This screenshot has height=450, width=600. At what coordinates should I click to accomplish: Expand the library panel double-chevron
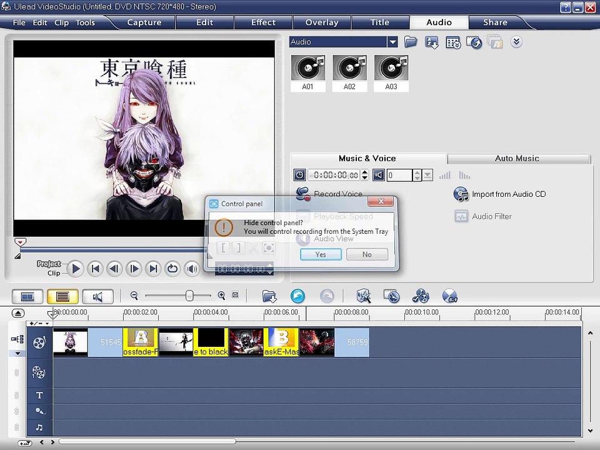516,42
